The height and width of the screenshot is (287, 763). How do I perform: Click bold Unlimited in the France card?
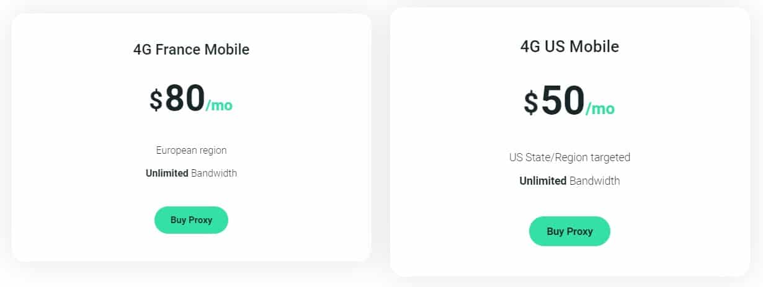pos(167,173)
